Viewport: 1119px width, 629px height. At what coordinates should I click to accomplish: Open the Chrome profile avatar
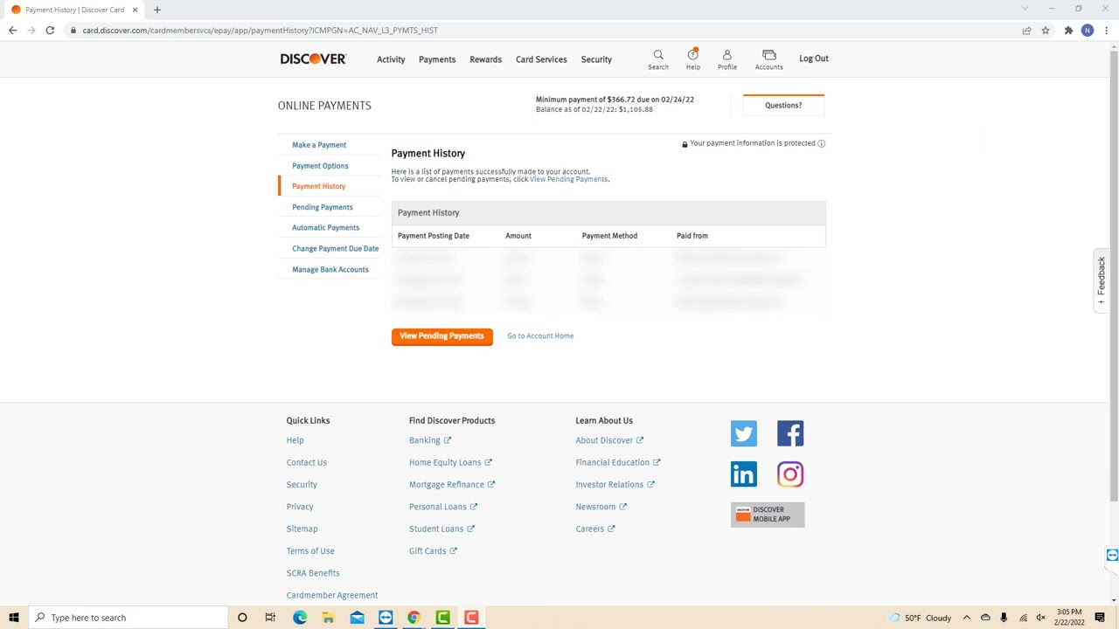1088,31
